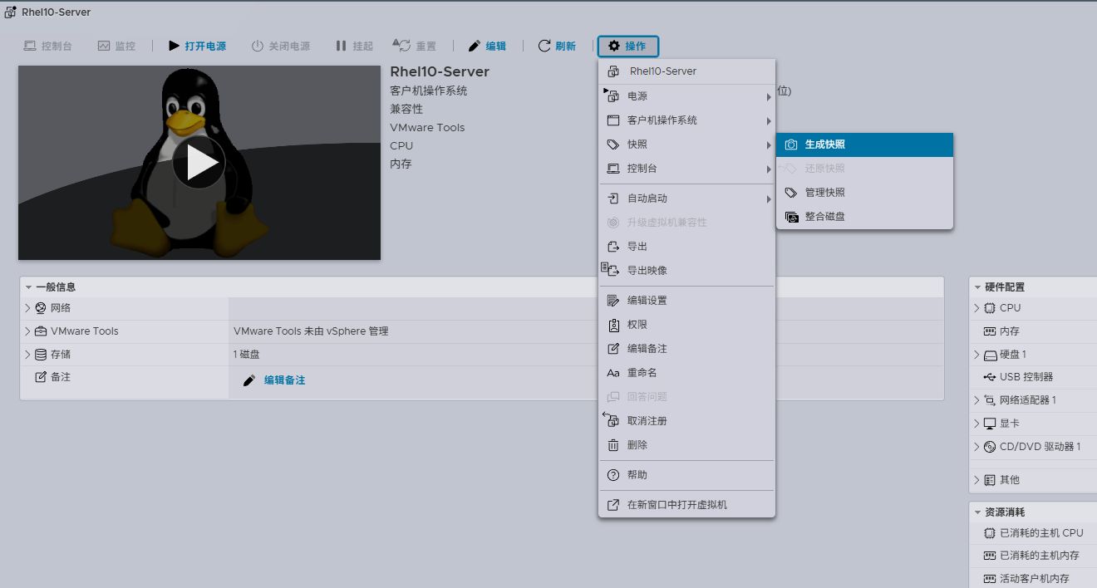
Task: Select 在新窗口中打开虚拟机 menu entry
Action: click(x=676, y=505)
